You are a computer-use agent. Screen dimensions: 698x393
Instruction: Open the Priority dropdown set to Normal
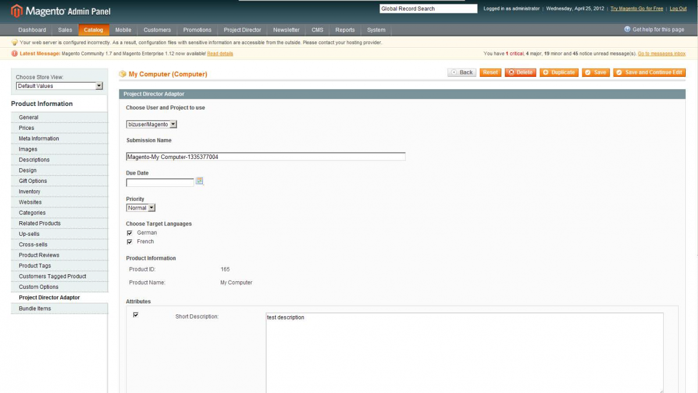pyautogui.click(x=141, y=208)
